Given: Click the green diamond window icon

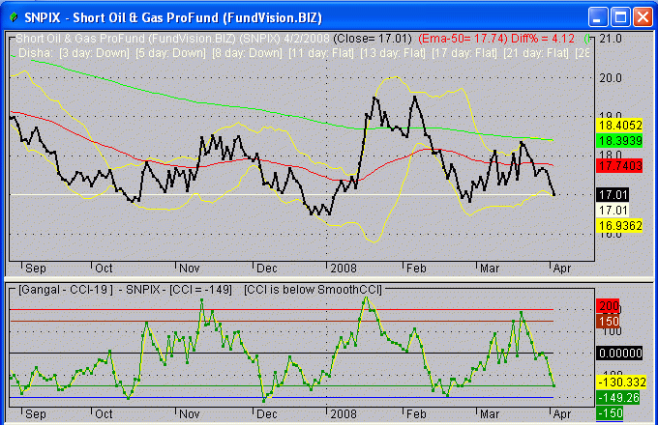Looking at the screenshot, I should [x=14, y=17].
